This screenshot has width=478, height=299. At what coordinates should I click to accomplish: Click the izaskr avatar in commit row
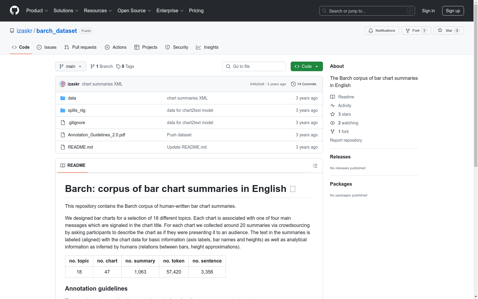pyautogui.click(x=62, y=84)
